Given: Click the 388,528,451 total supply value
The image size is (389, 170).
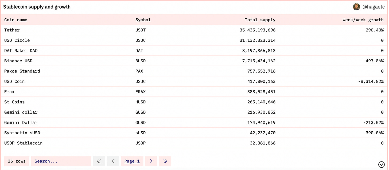Looking at the screenshot, I should [x=261, y=92].
